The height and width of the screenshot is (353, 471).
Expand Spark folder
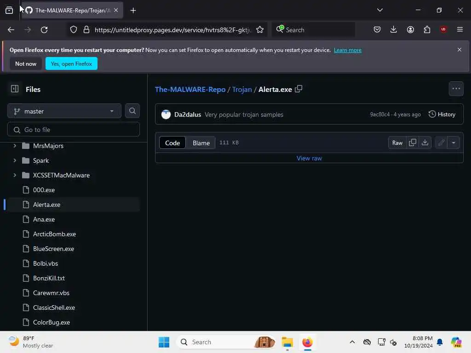(14, 160)
